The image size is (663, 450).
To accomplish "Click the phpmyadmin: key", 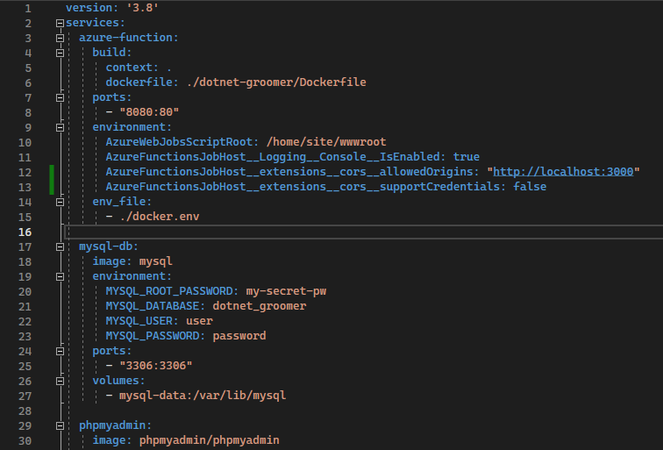I will coord(116,425).
